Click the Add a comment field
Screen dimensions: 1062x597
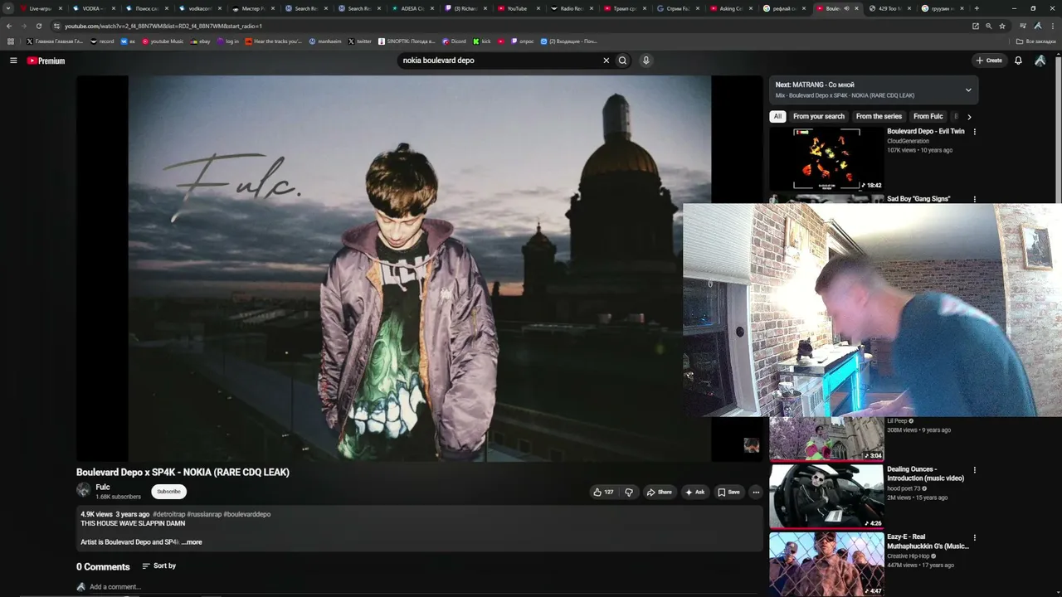tap(115, 587)
